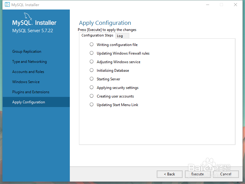Image resolution: width=245 pixels, height=184 pixels.
Task: Select the Updating Windows Firewall rules circle
Action: coord(92,53)
